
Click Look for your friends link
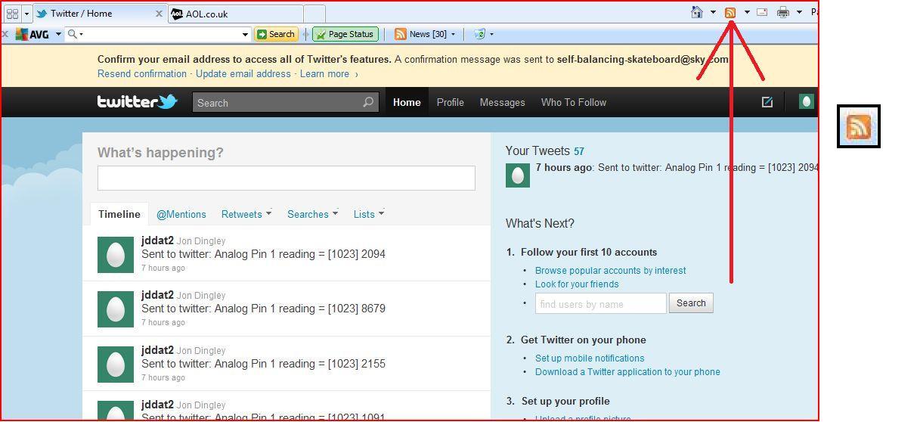coord(577,284)
